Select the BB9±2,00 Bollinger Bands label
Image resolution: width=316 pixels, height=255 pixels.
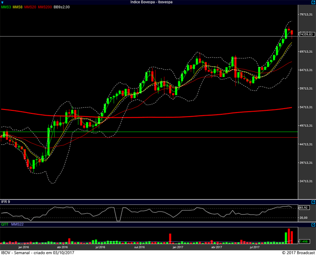click(x=61, y=7)
